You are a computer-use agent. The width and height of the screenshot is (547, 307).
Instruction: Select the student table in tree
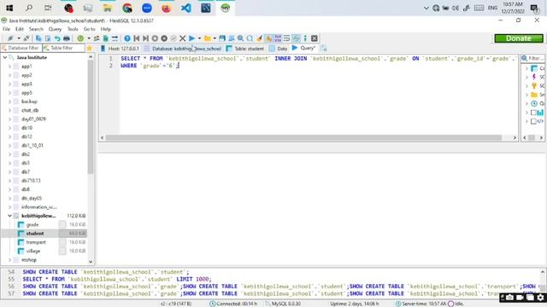(35, 233)
